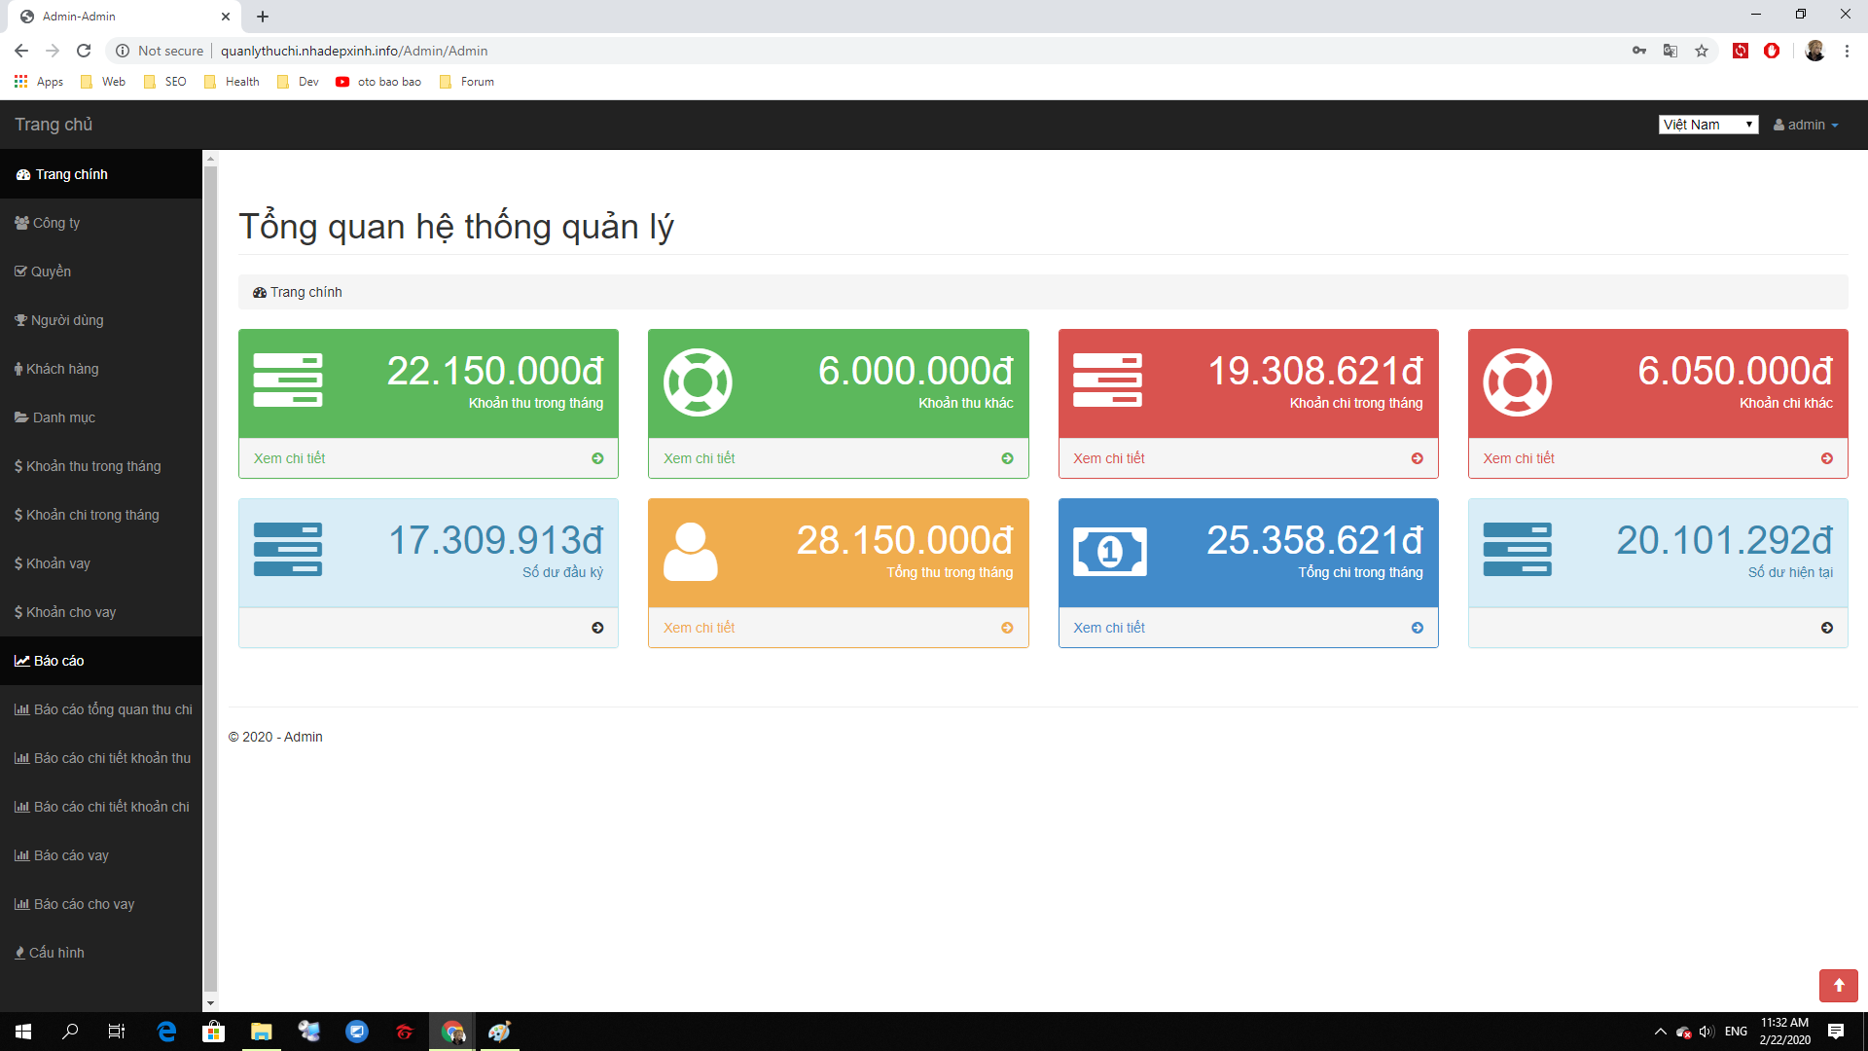Click arrow icon on Khoản thu trong tháng card

tap(597, 458)
